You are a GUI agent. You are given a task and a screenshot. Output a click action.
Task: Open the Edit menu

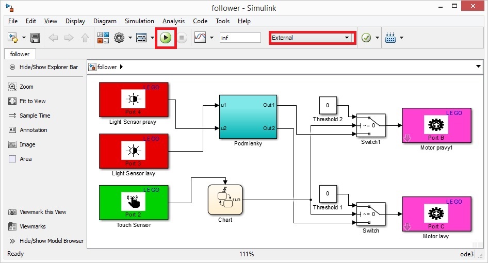point(31,21)
